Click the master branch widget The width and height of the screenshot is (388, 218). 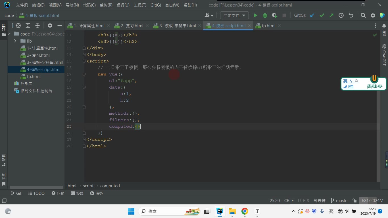coord(340,201)
